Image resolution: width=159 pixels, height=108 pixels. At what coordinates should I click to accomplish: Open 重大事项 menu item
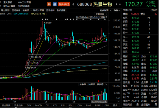click(8, 2)
